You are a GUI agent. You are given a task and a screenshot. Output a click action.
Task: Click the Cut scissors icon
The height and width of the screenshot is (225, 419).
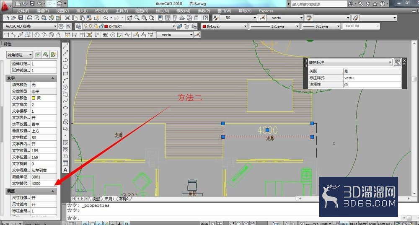click(67, 18)
